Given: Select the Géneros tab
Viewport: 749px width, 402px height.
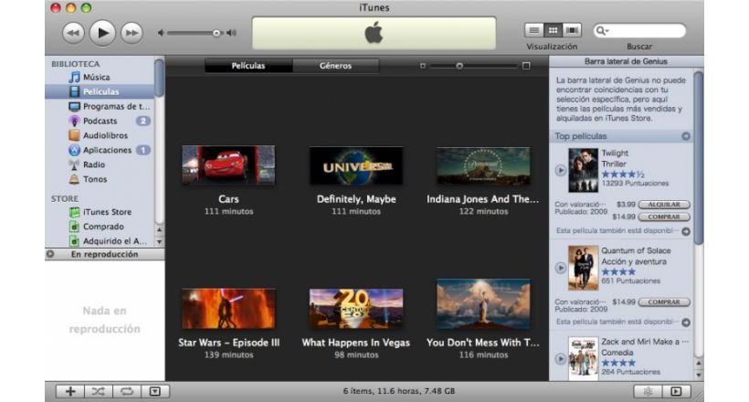Looking at the screenshot, I should pyautogui.click(x=336, y=66).
